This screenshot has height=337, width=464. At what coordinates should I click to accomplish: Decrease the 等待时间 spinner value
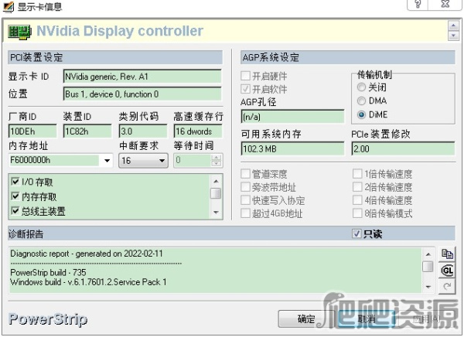coord(217,164)
